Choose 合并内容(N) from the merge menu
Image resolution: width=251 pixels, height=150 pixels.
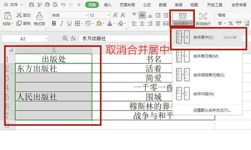coord(207,94)
